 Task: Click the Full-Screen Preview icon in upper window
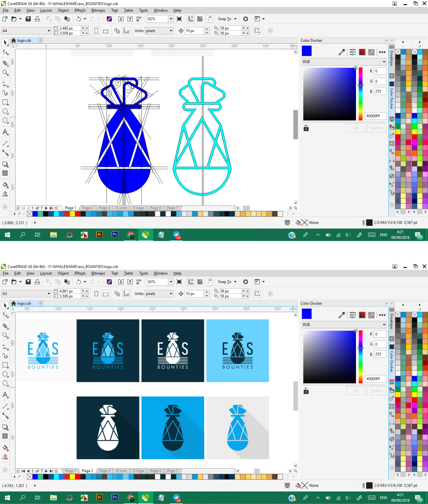[179, 19]
